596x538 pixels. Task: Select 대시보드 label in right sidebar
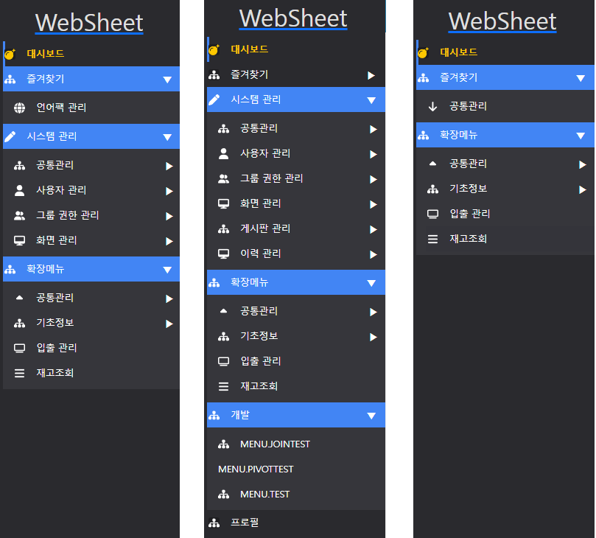458,52
